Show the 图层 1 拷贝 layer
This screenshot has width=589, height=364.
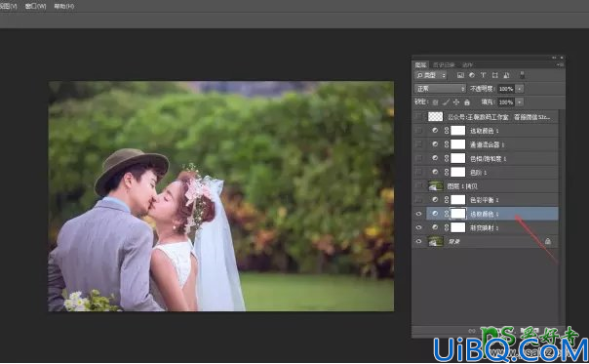(418, 185)
